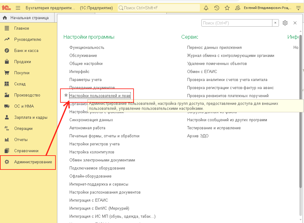
Task: Open the Функциональность settings link
Action: click(x=87, y=47)
